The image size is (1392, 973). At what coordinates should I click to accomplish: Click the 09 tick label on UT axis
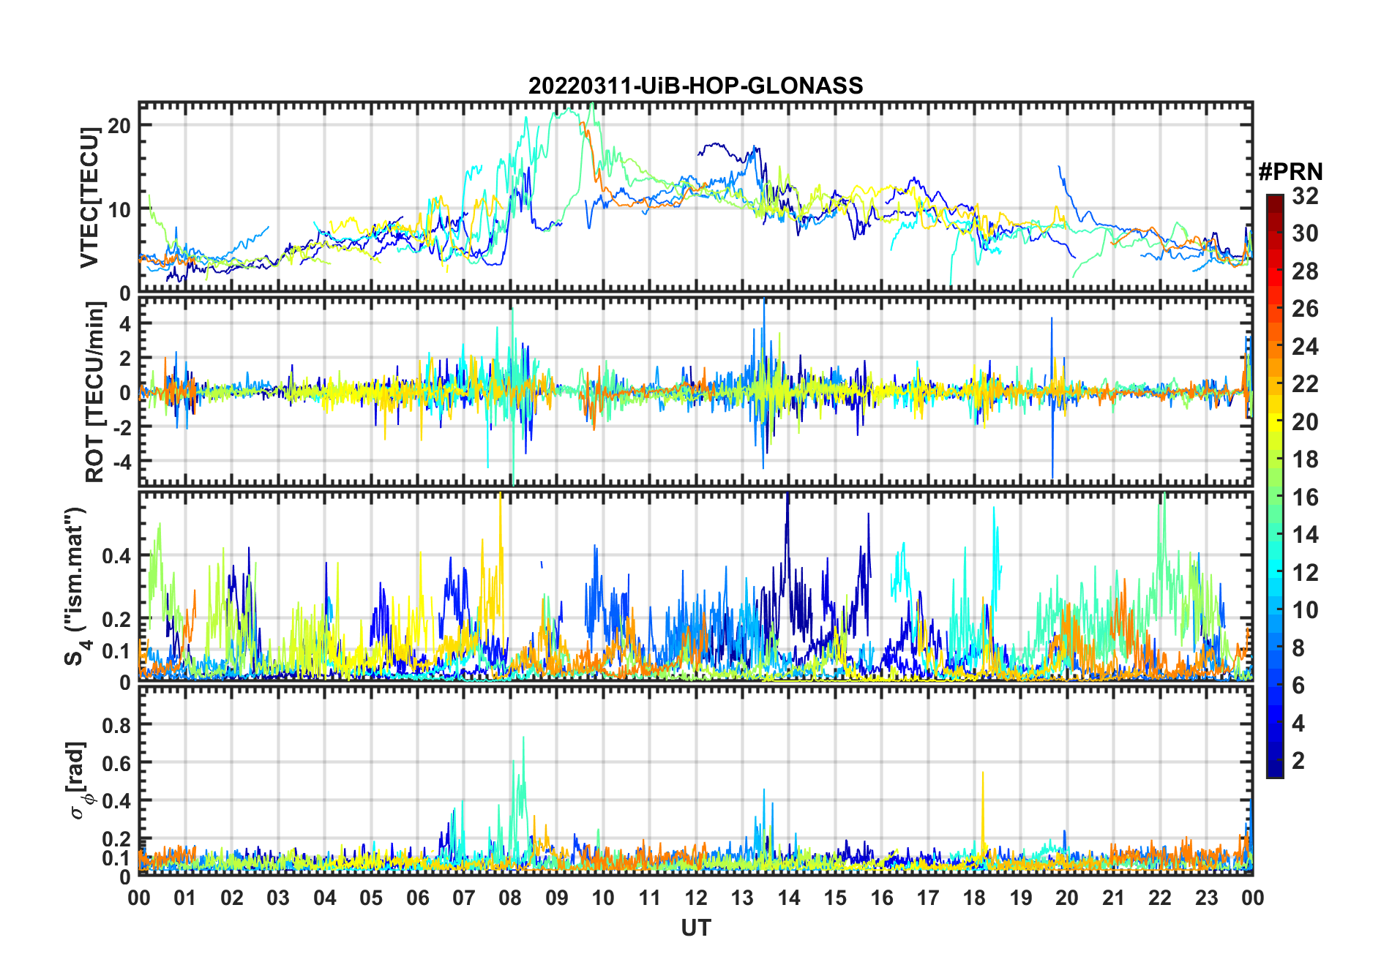coord(557,898)
